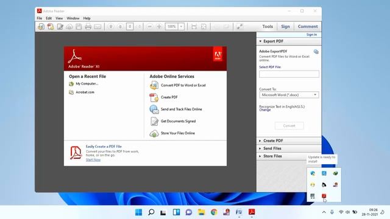Click the read mode expand icon

click(239, 26)
